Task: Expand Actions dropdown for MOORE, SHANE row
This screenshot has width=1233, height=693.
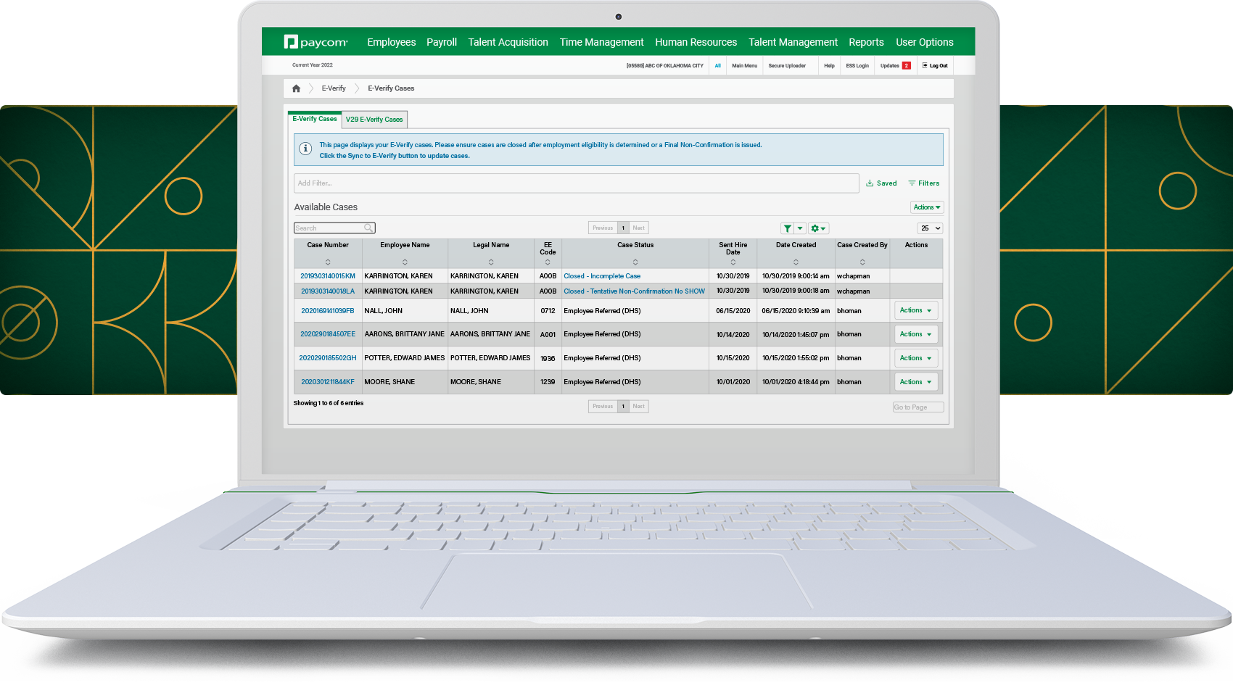Action: click(x=915, y=382)
